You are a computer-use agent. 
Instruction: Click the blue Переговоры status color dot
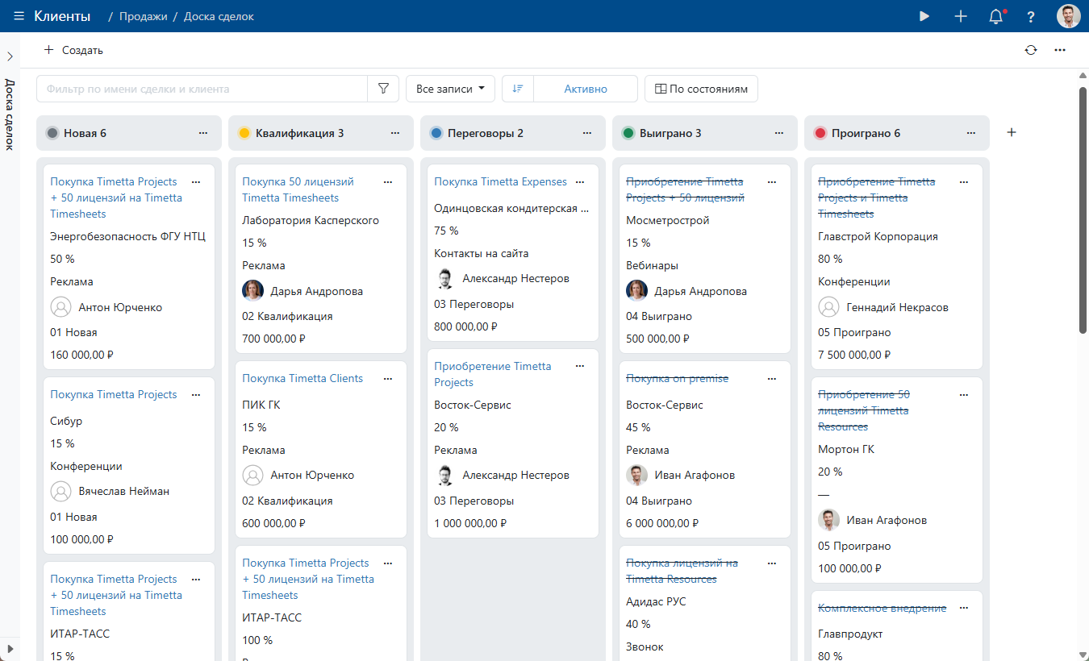pyautogui.click(x=436, y=133)
